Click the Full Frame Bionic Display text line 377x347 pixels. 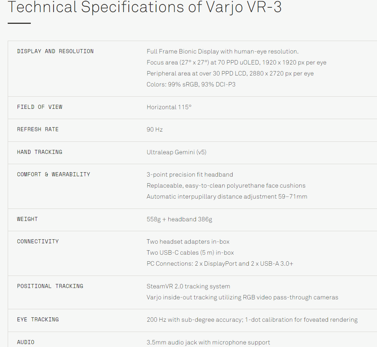(x=223, y=51)
